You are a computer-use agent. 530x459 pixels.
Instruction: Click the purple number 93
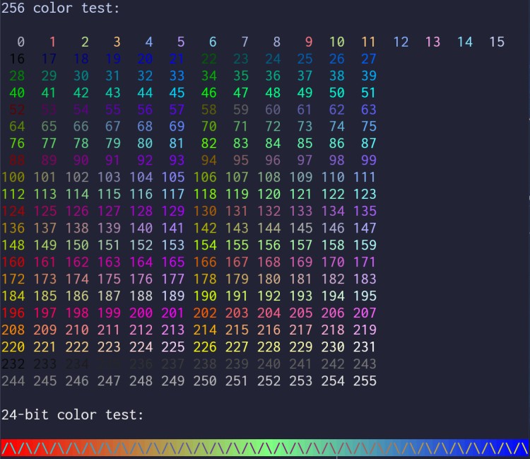[177, 161]
